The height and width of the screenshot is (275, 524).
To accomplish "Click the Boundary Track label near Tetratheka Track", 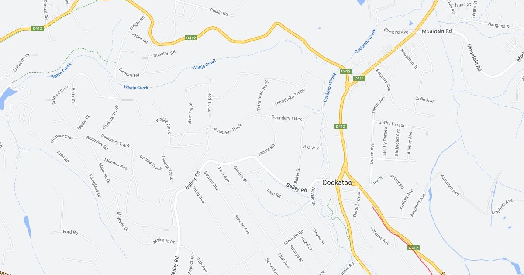I will (287, 118).
